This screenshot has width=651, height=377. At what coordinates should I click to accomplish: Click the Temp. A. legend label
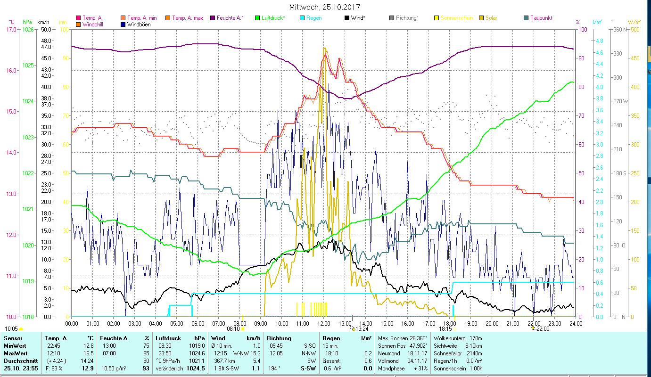click(x=93, y=18)
